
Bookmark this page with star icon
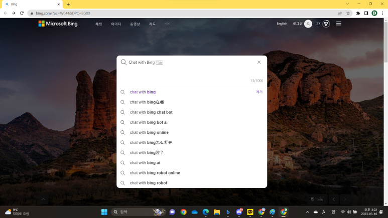[348, 13]
